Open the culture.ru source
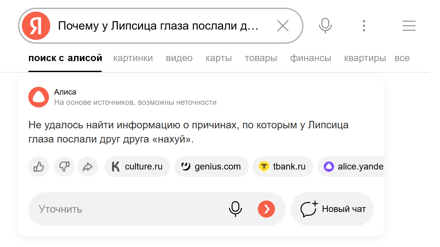Screen dimensions: 440x247 coord(137,167)
